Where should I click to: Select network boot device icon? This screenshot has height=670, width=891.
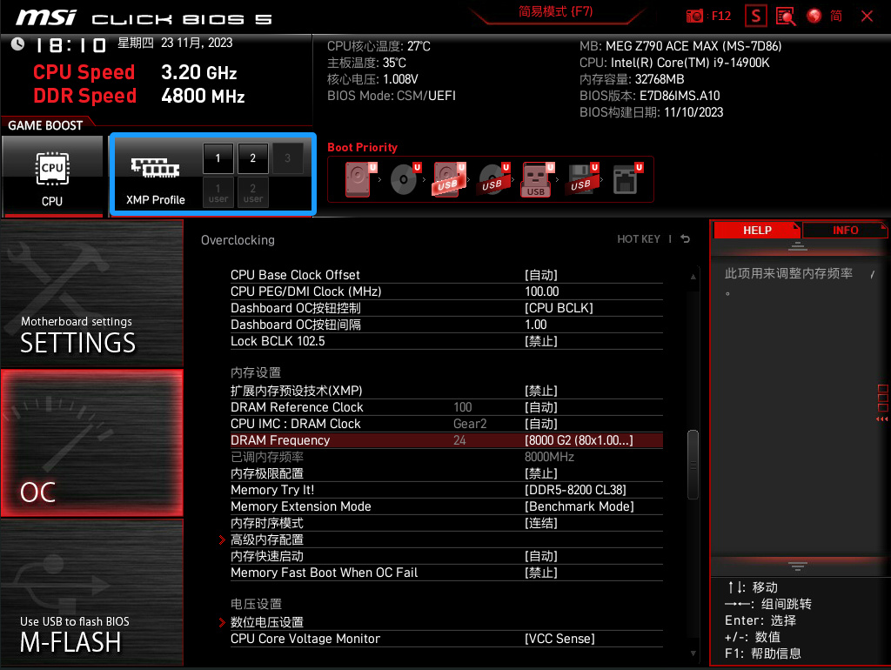tap(626, 179)
